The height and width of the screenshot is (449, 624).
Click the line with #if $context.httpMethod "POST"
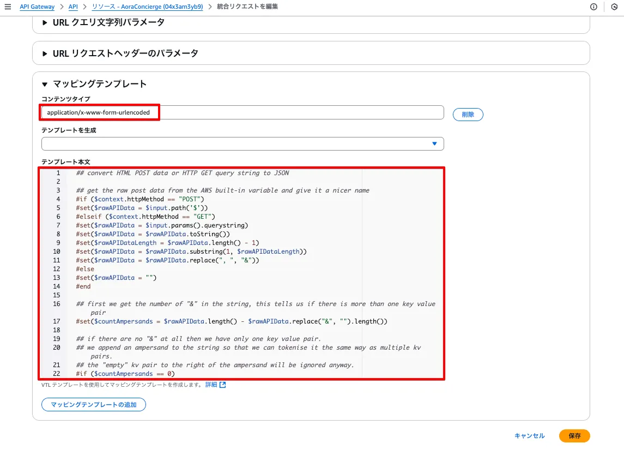pos(140,199)
